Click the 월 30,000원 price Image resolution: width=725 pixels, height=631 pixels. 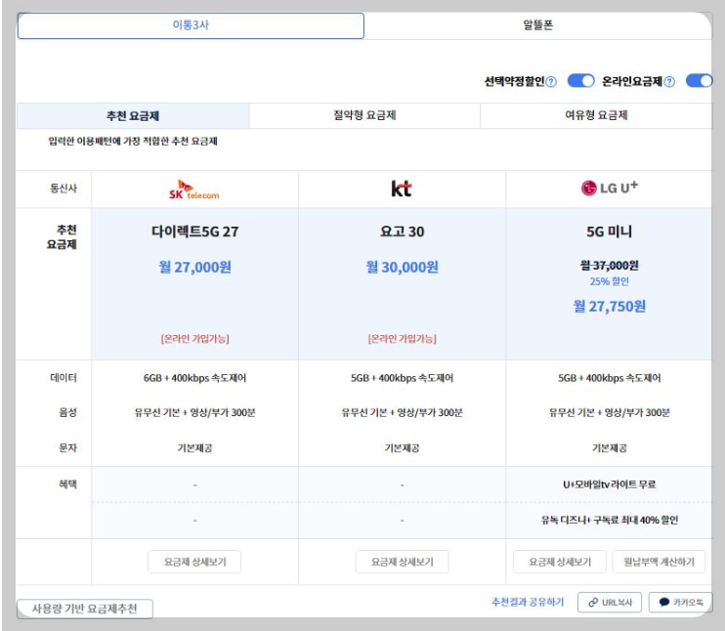tap(402, 267)
